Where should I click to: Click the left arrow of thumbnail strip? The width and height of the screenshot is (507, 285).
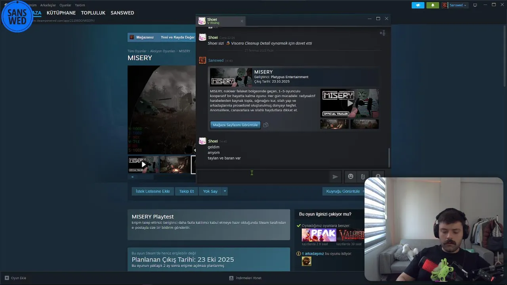coord(132,177)
